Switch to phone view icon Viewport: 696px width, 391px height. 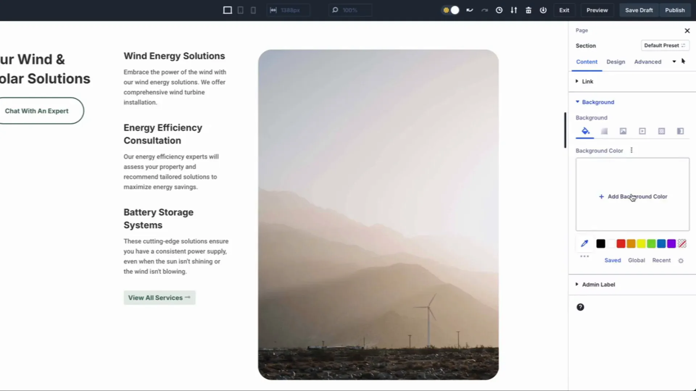[x=253, y=10]
